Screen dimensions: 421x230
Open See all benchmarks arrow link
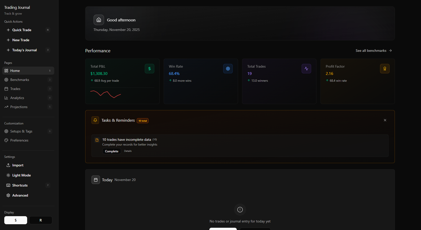[373, 51]
